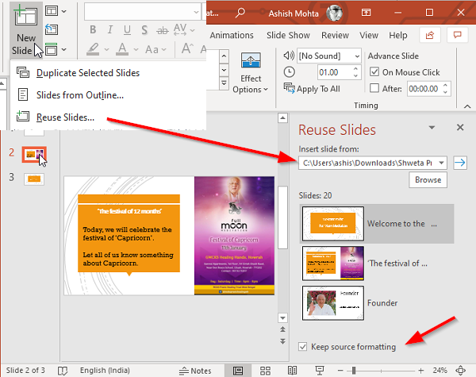476x377 pixels.
Task: Click the Share icon in title bar
Action: (x=432, y=35)
